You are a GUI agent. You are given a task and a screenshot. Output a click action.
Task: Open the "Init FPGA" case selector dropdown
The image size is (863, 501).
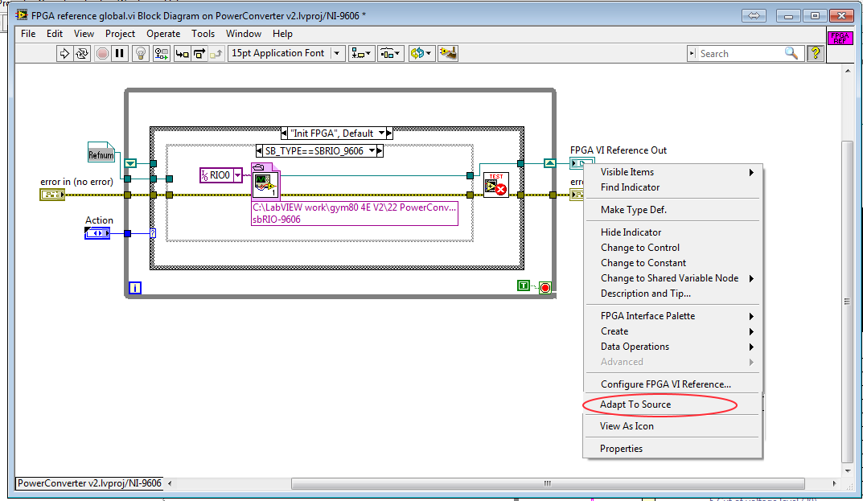coord(384,133)
